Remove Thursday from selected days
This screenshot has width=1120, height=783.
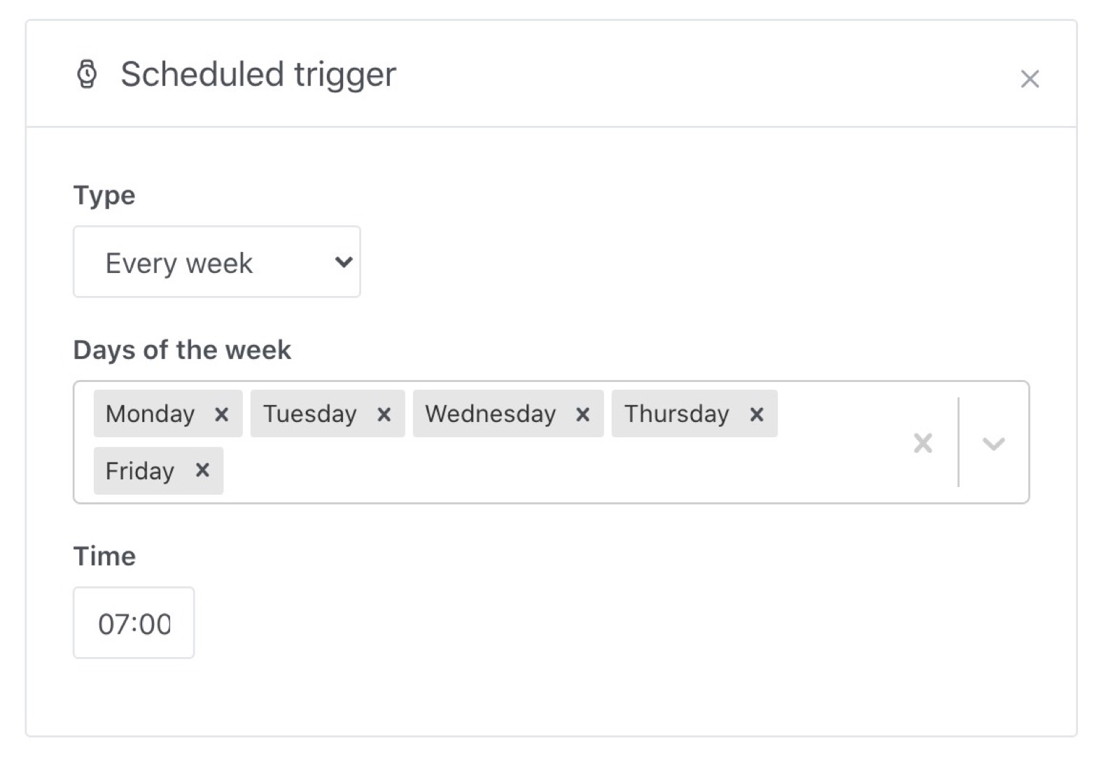click(757, 414)
